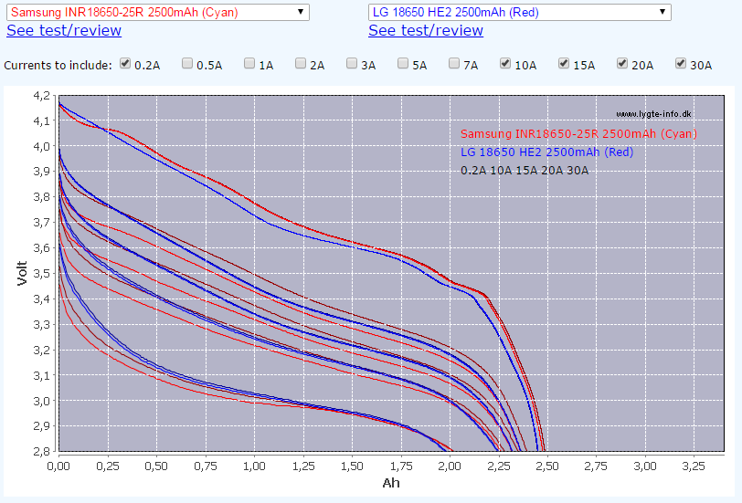Click the 1,00 tick on Ah axis
742x503 pixels.
254,466
